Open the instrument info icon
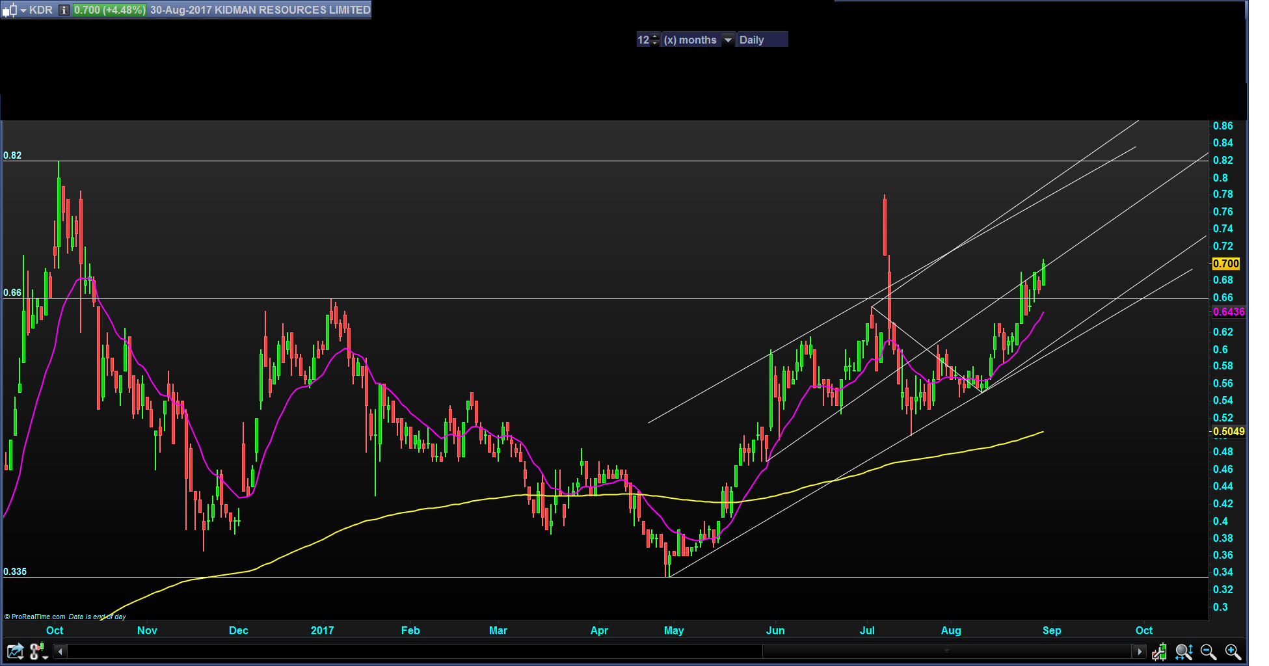This screenshot has width=1269, height=666. [64, 10]
